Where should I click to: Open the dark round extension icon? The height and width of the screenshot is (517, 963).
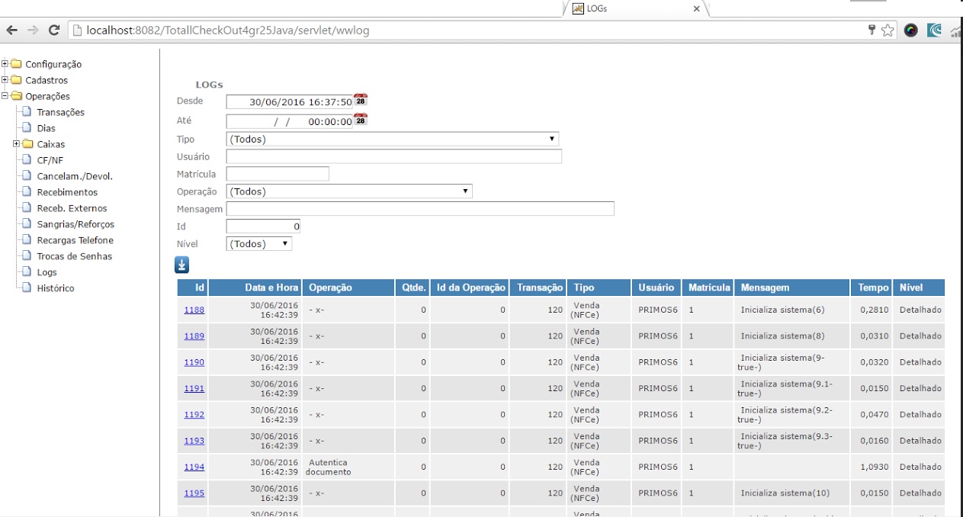point(911,31)
